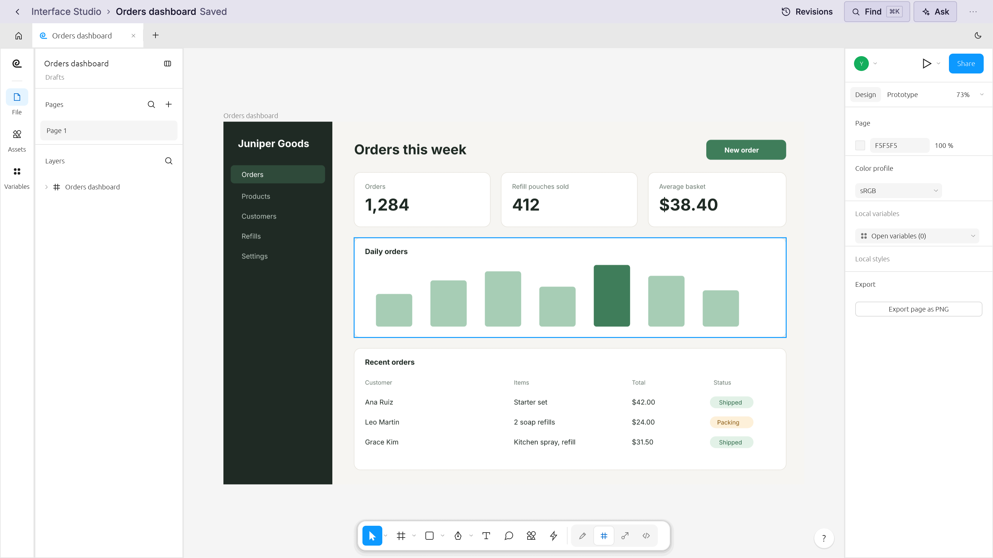Select the Text tool
This screenshot has width=993, height=558.
(486, 536)
